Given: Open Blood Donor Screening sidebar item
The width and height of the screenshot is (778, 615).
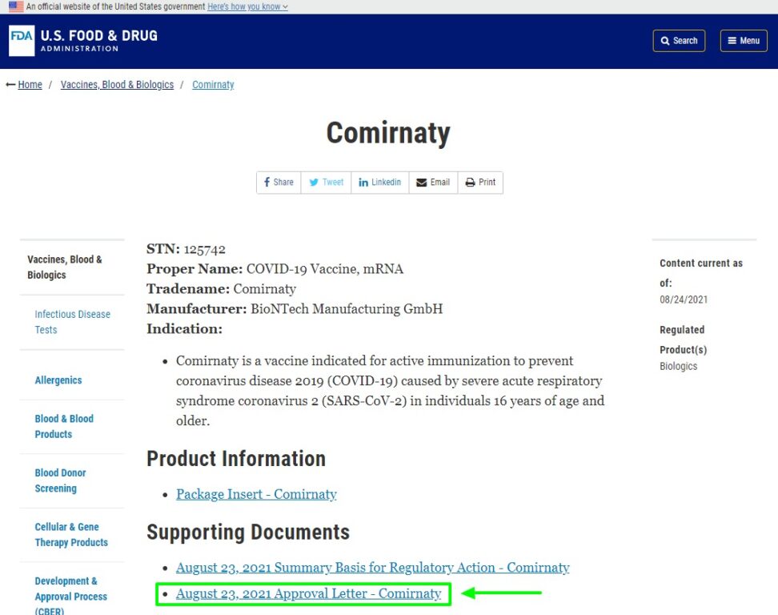Looking at the screenshot, I should click(x=60, y=480).
